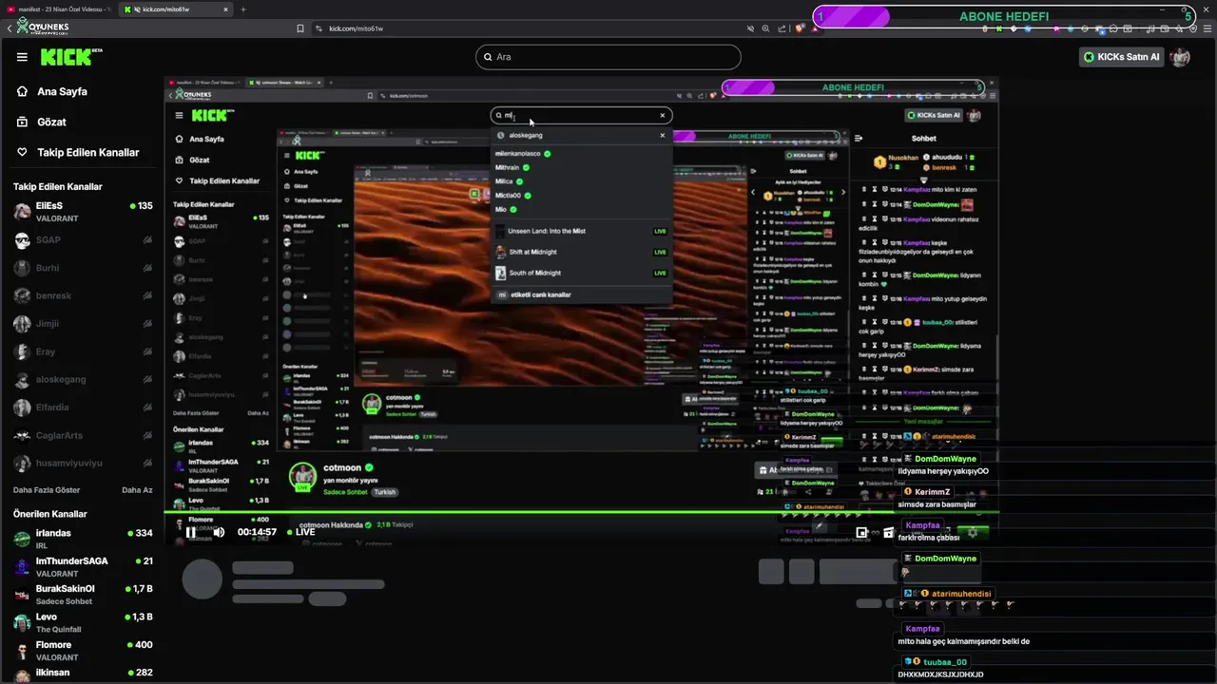Pick Unseen Land: Into the Mist category
Viewport: 1217px width, 684px height.
click(x=581, y=231)
